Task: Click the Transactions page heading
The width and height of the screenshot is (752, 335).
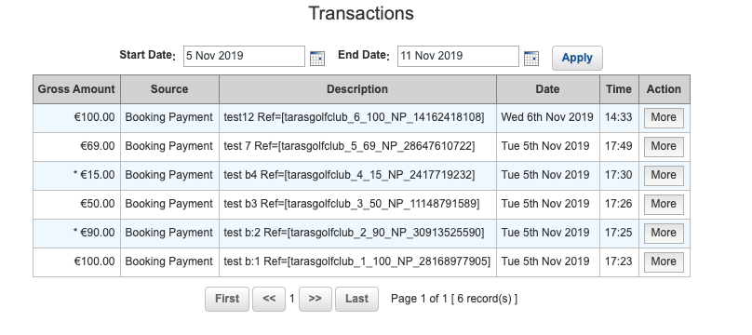Action: (x=361, y=13)
